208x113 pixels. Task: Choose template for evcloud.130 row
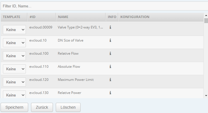coord(14,94)
